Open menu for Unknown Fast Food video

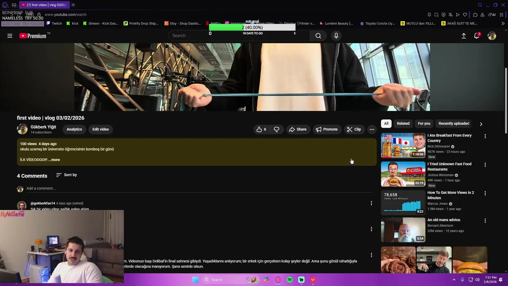coord(485,165)
